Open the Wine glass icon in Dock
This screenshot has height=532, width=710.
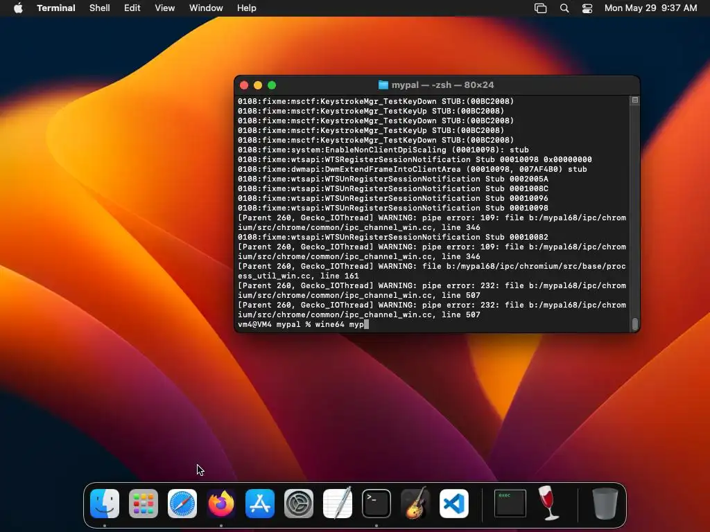548,503
